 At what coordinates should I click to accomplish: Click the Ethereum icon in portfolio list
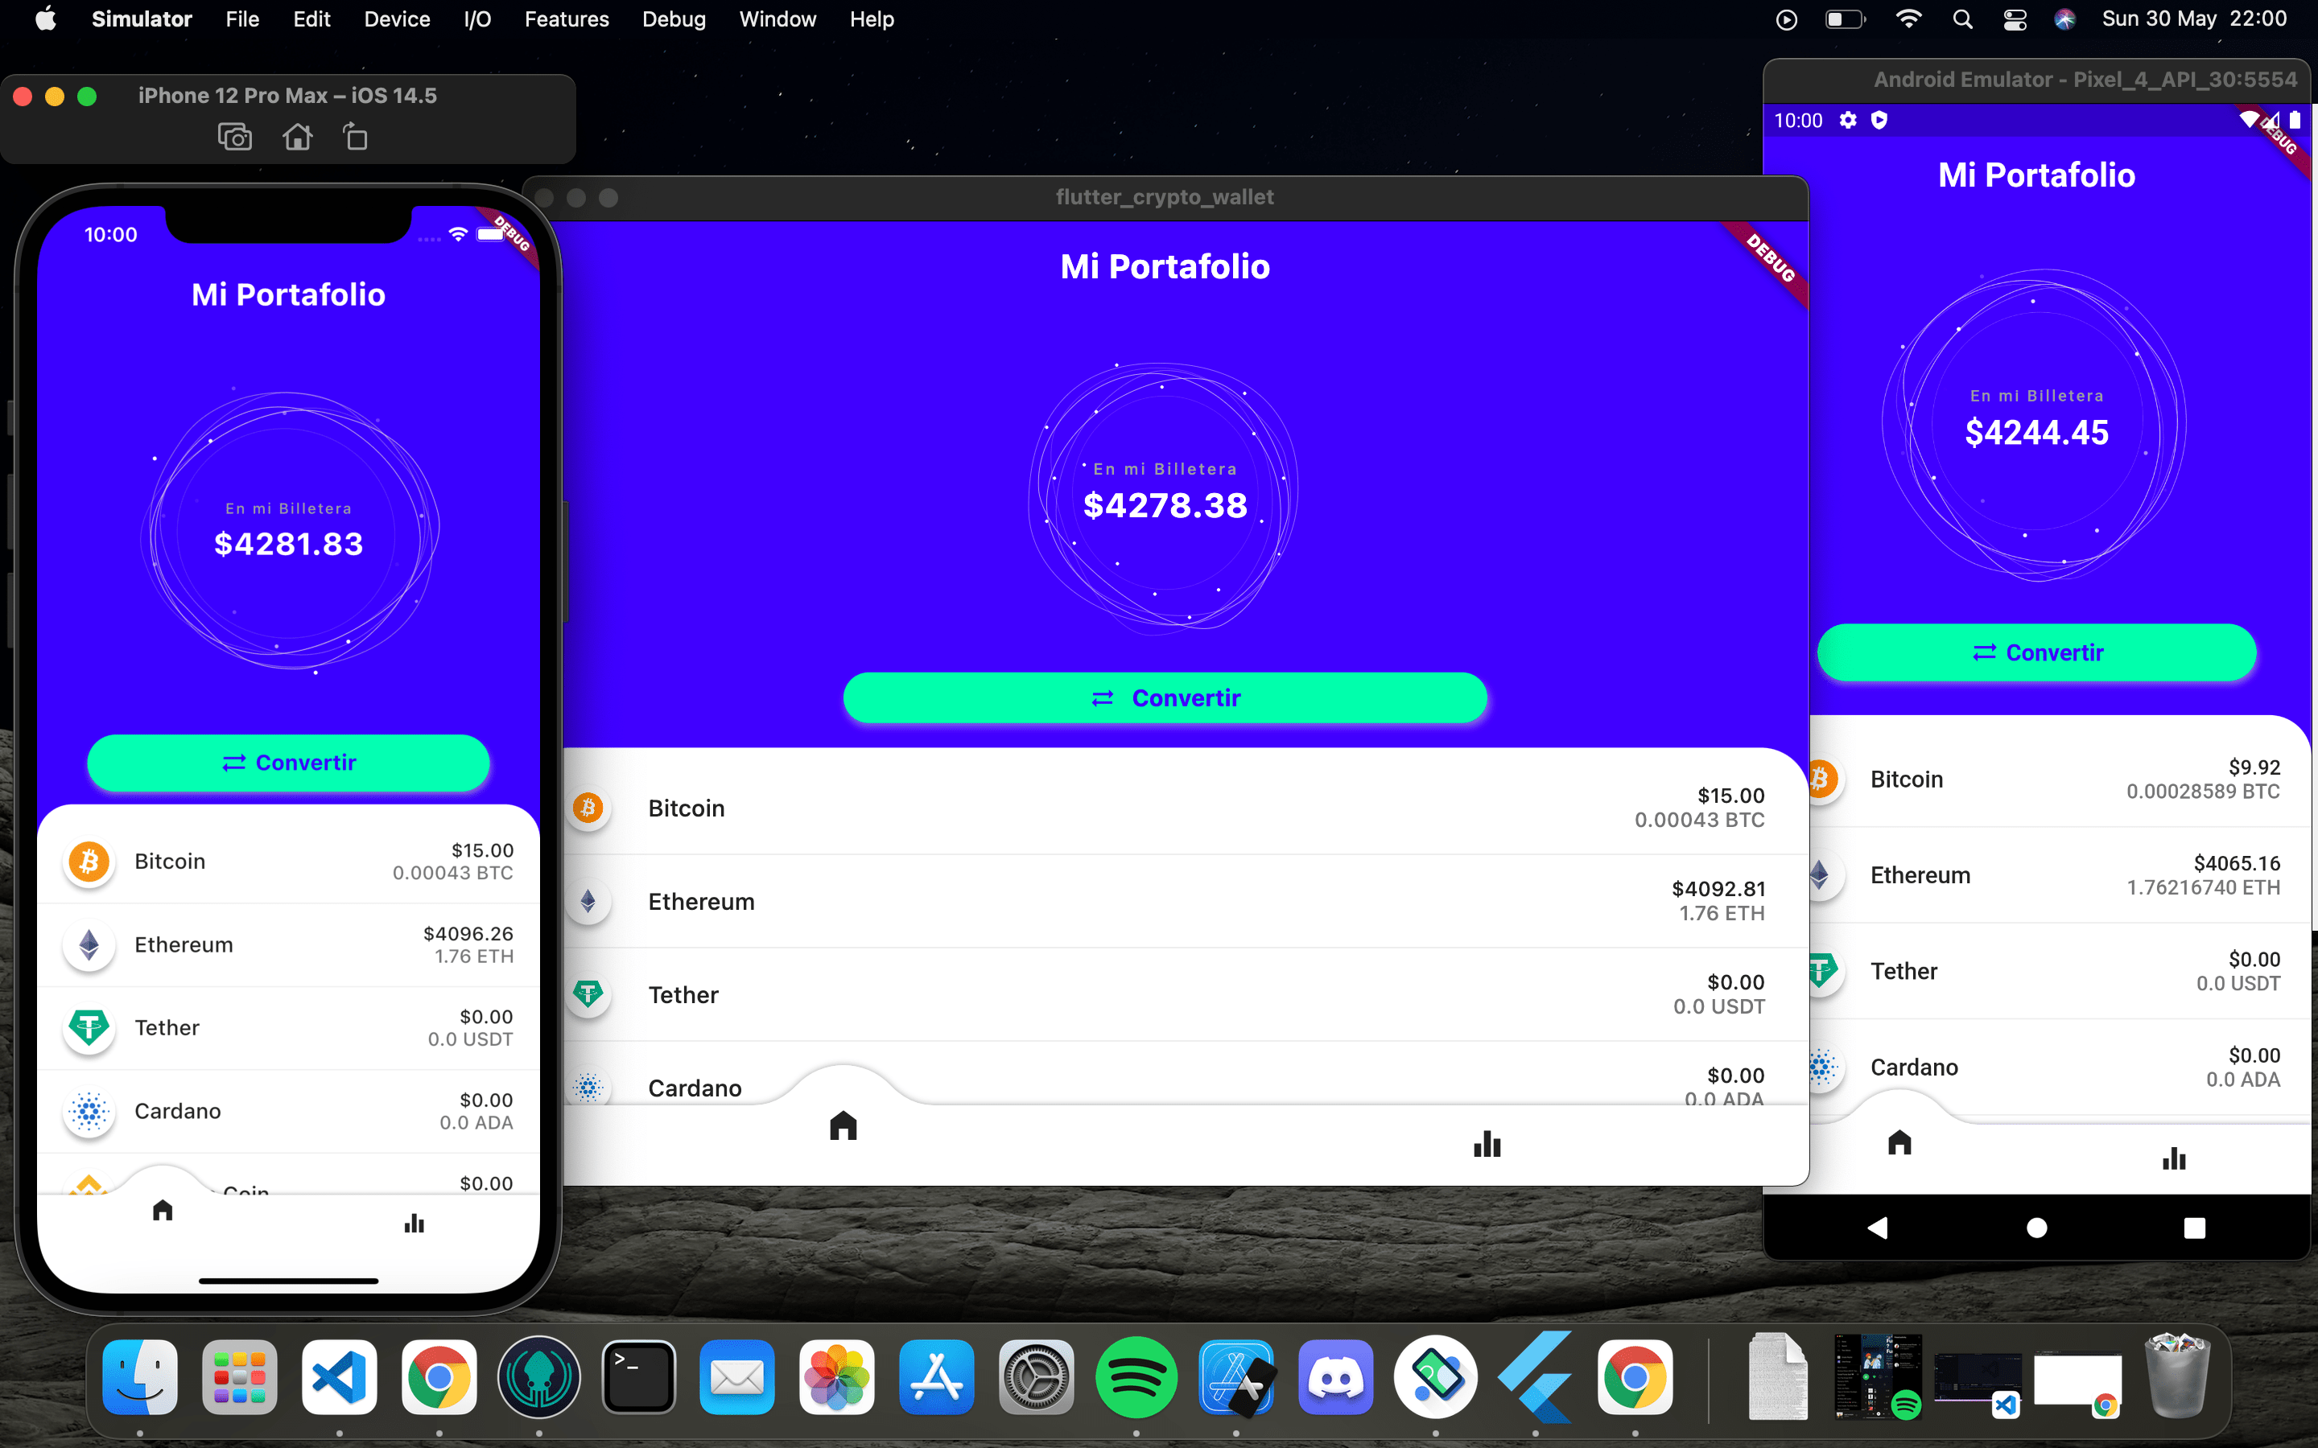[87, 944]
